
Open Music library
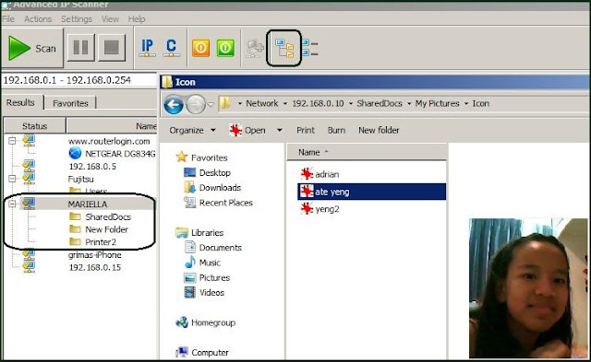[203, 263]
